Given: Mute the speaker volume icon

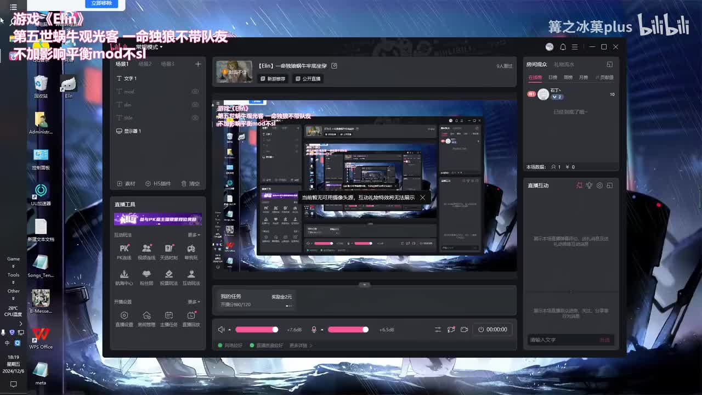Looking at the screenshot, I should pyautogui.click(x=221, y=329).
